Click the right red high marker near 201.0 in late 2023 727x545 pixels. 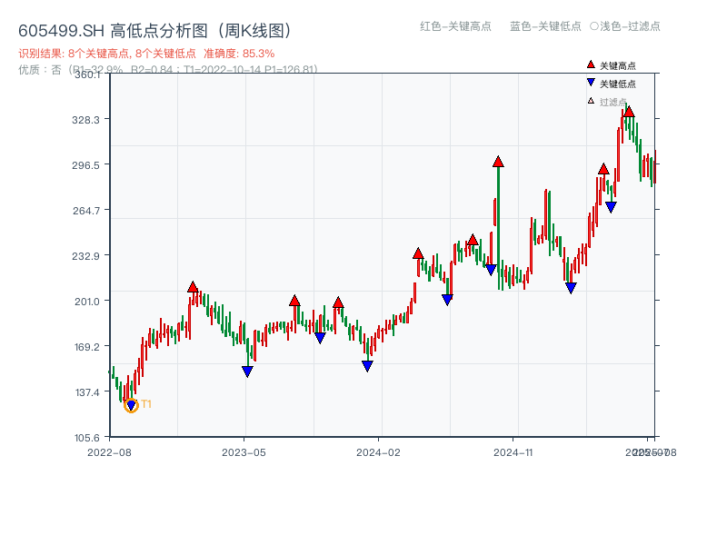(338, 302)
